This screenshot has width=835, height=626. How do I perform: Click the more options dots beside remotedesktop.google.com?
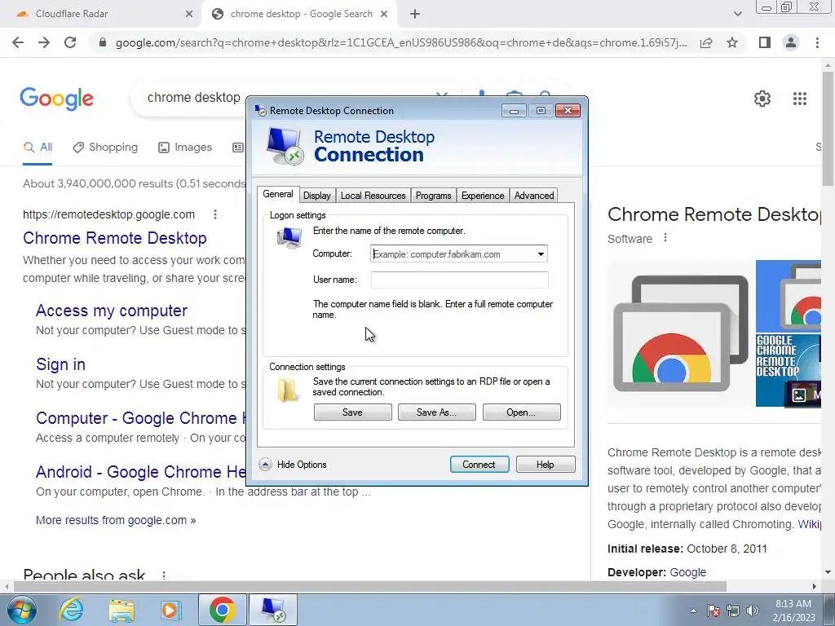[x=215, y=214]
